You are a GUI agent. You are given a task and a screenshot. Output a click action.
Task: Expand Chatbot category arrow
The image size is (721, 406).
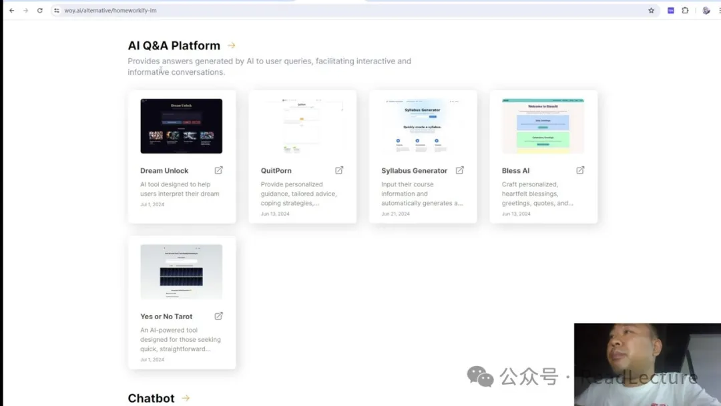(x=186, y=398)
